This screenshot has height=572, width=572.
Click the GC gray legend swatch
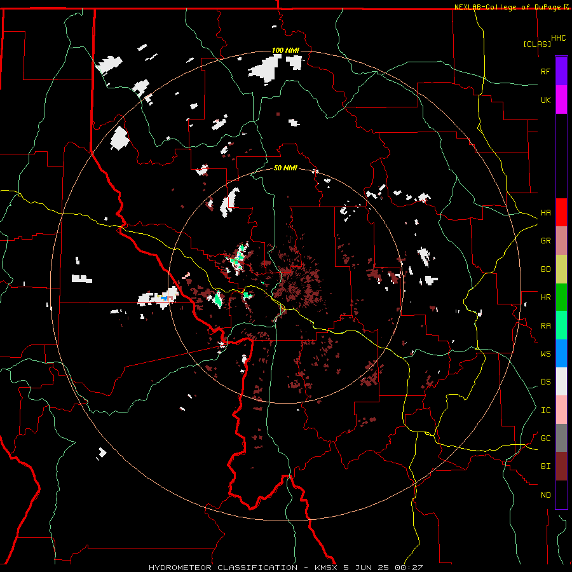(x=561, y=438)
